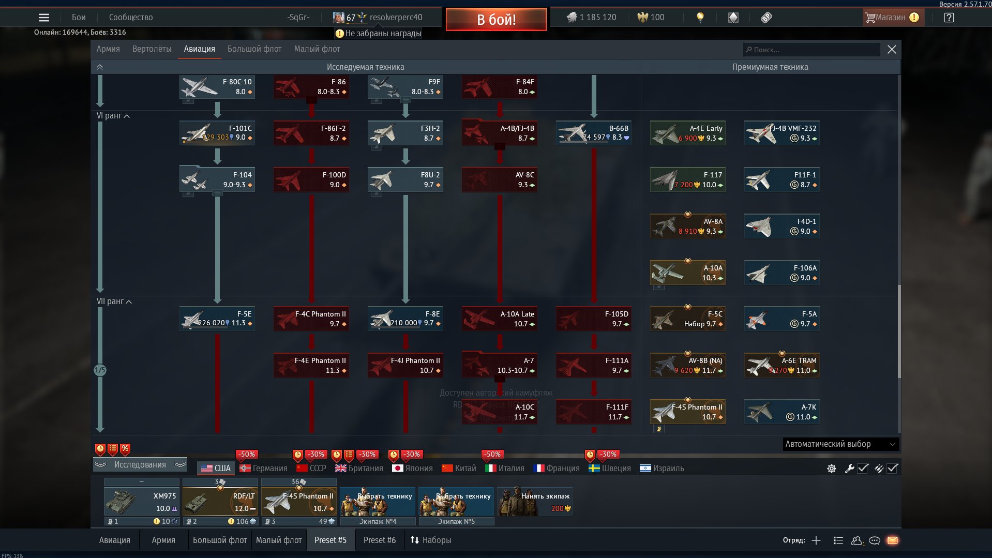Expand the Исследования dropdown
992x558 pixels.
pyautogui.click(x=140, y=465)
